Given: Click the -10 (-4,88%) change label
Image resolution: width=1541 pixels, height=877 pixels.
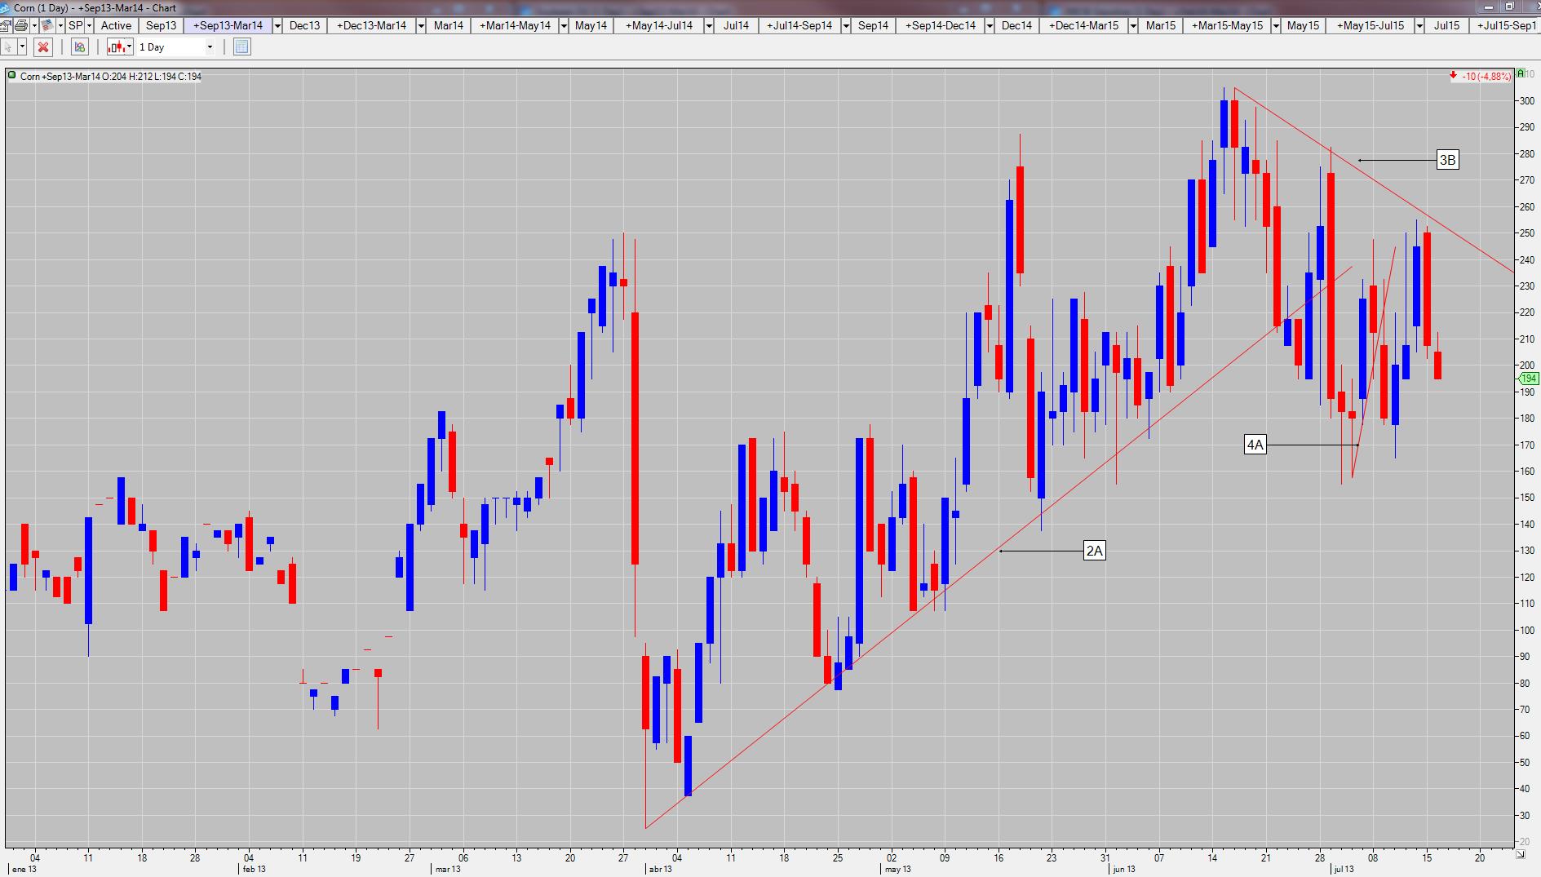Looking at the screenshot, I should click(x=1486, y=76).
